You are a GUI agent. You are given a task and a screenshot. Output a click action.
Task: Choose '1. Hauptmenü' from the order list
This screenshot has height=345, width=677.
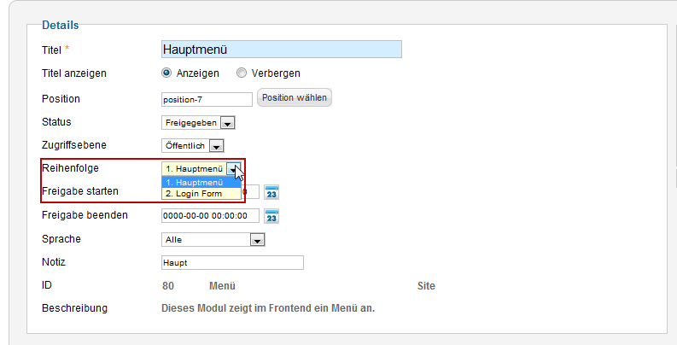coord(201,182)
